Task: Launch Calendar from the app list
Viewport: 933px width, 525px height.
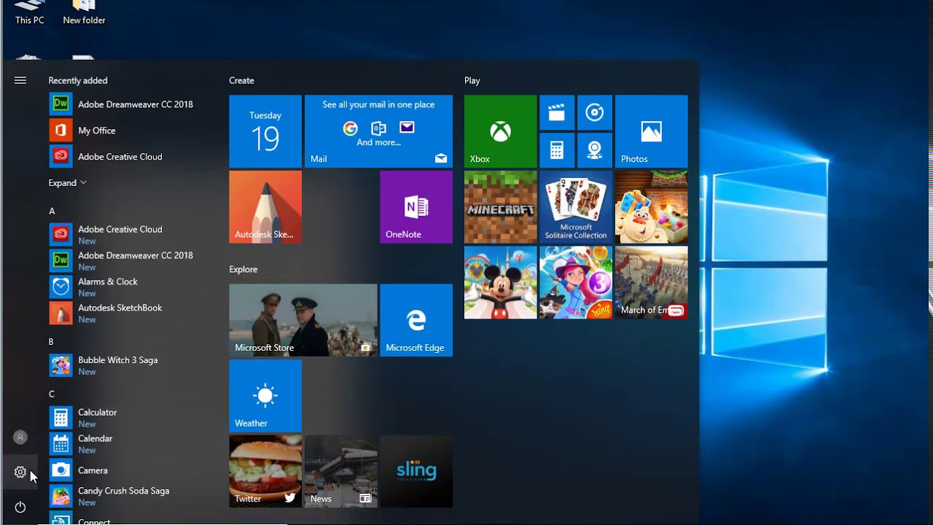Action: [x=131, y=444]
